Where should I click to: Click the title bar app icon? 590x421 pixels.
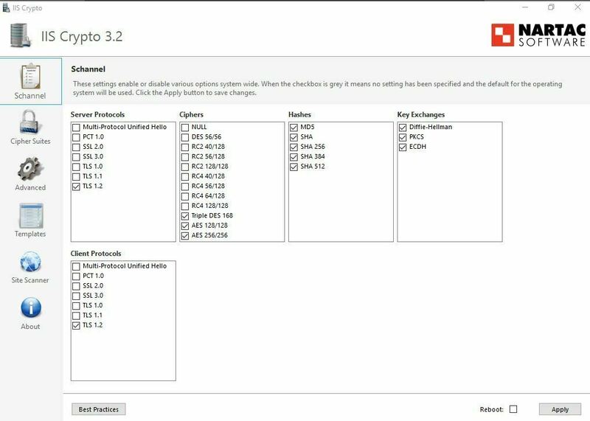point(6,7)
